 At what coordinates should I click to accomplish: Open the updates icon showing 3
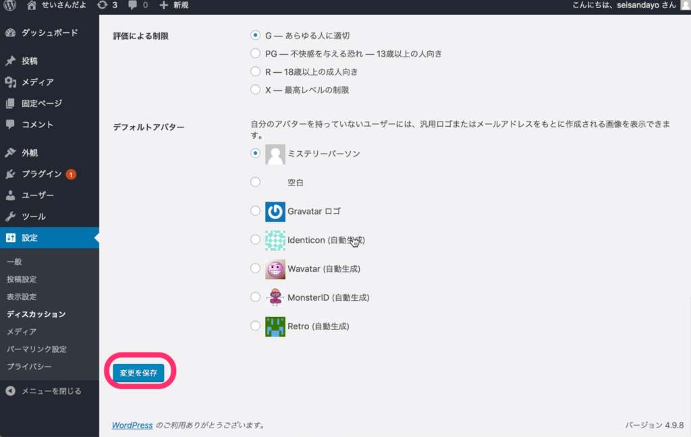pos(107,5)
